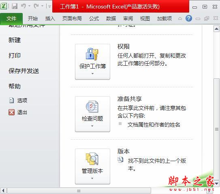The image size is (220, 194).
Task: Click the 版本 section heading
Action: pyautogui.click(x=124, y=151)
